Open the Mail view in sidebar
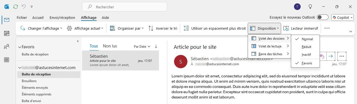Viewport: 357px width, 104px height. [x=7, y=20]
